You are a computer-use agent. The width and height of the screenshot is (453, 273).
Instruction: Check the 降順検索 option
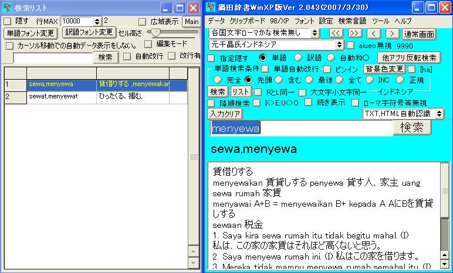[x=211, y=103]
